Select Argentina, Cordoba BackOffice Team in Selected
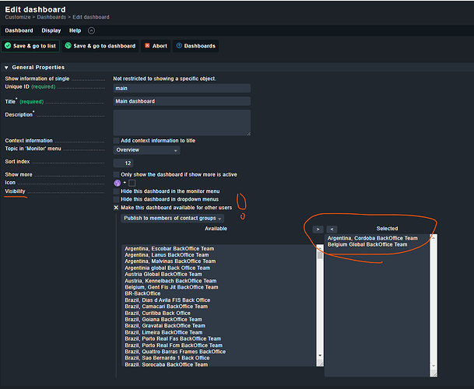474x389 pixels. click(372, 238)
